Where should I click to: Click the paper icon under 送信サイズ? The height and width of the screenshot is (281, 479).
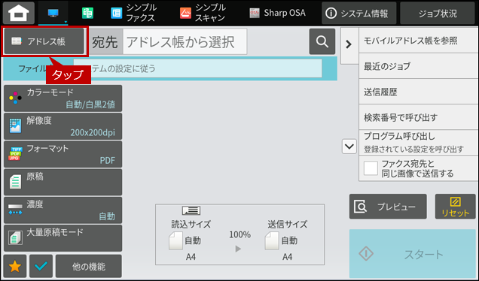click(x=272, y=240)
